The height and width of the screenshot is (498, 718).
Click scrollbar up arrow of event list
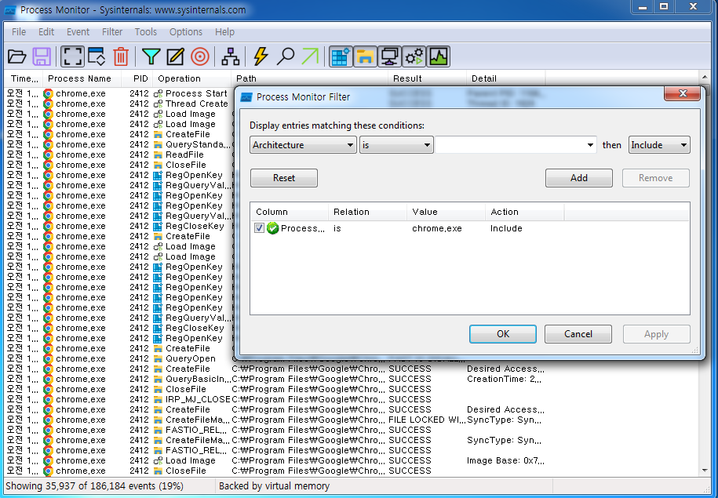click(704, 78)
